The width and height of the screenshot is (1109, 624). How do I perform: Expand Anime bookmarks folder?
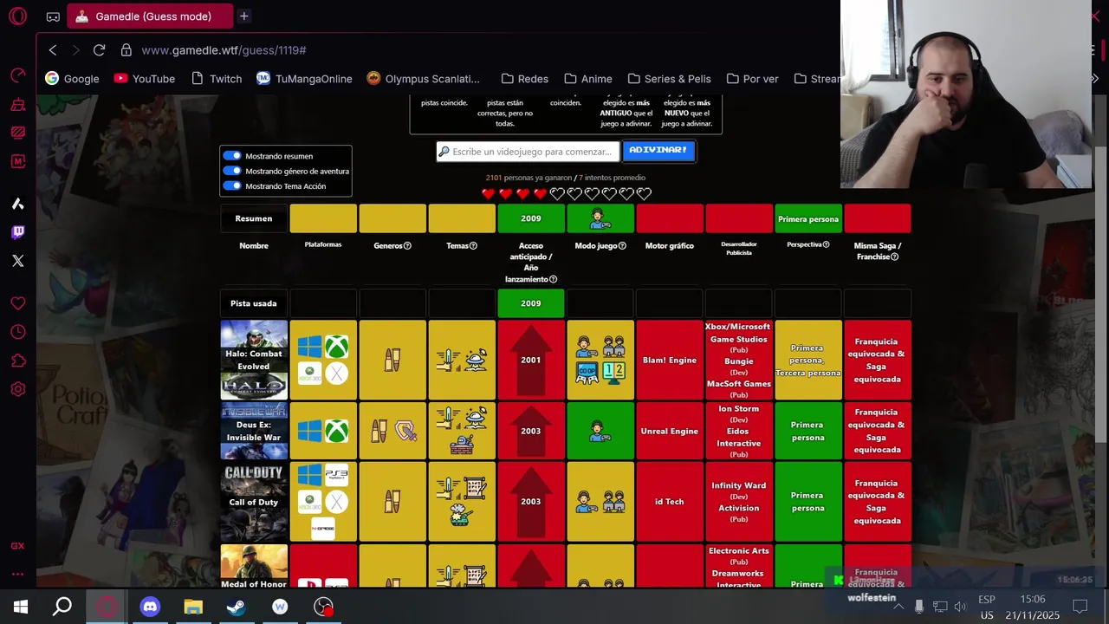click(588, 79)
